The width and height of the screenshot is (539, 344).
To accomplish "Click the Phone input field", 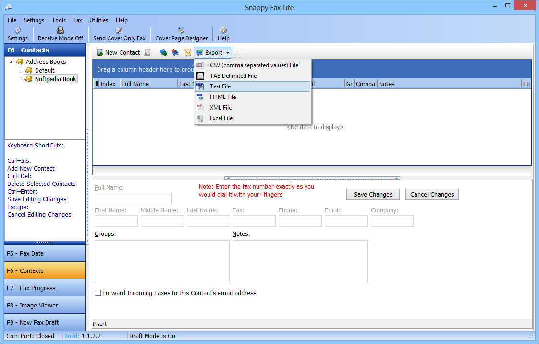I will coord(300,221).
